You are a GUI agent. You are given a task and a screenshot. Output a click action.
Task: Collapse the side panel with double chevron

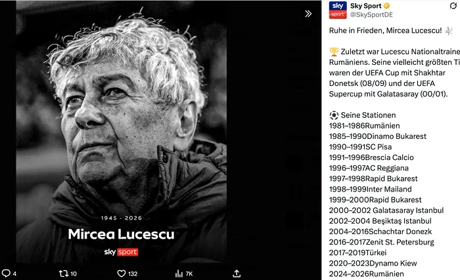click(308, 14)
